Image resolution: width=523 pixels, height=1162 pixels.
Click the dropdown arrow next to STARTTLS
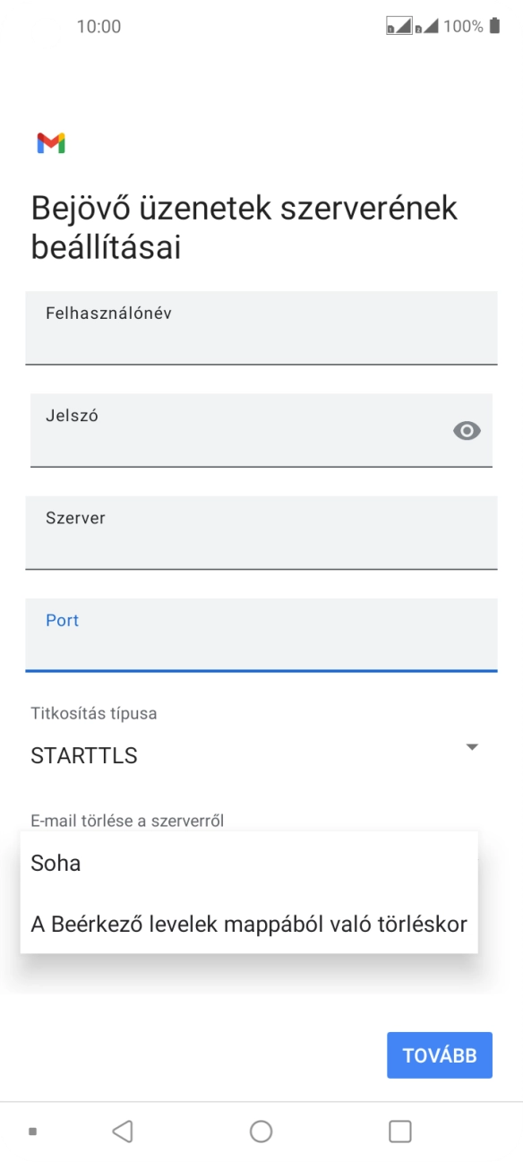point(473,745)
